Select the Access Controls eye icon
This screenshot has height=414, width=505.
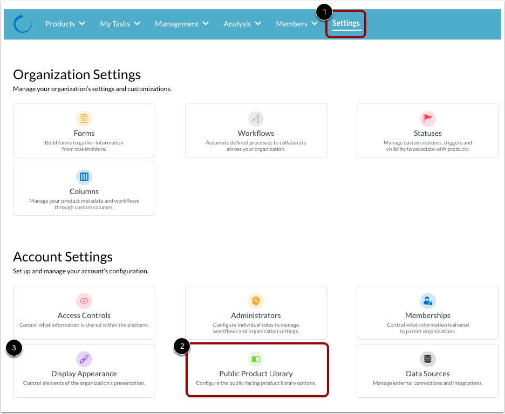pyautogui.click(x=84, y=301)
